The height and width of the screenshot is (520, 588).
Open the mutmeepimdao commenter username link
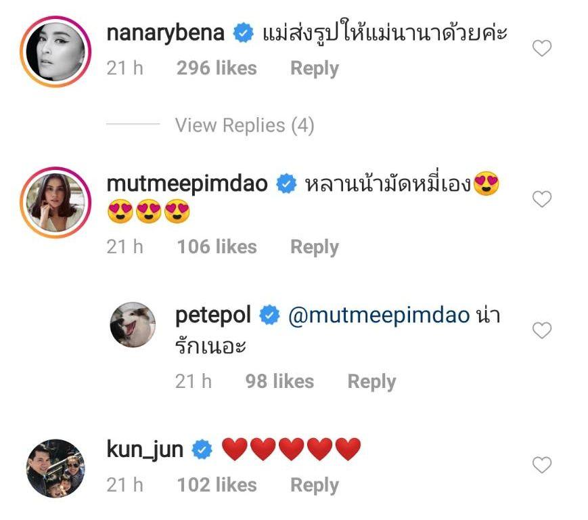point(187,183)
